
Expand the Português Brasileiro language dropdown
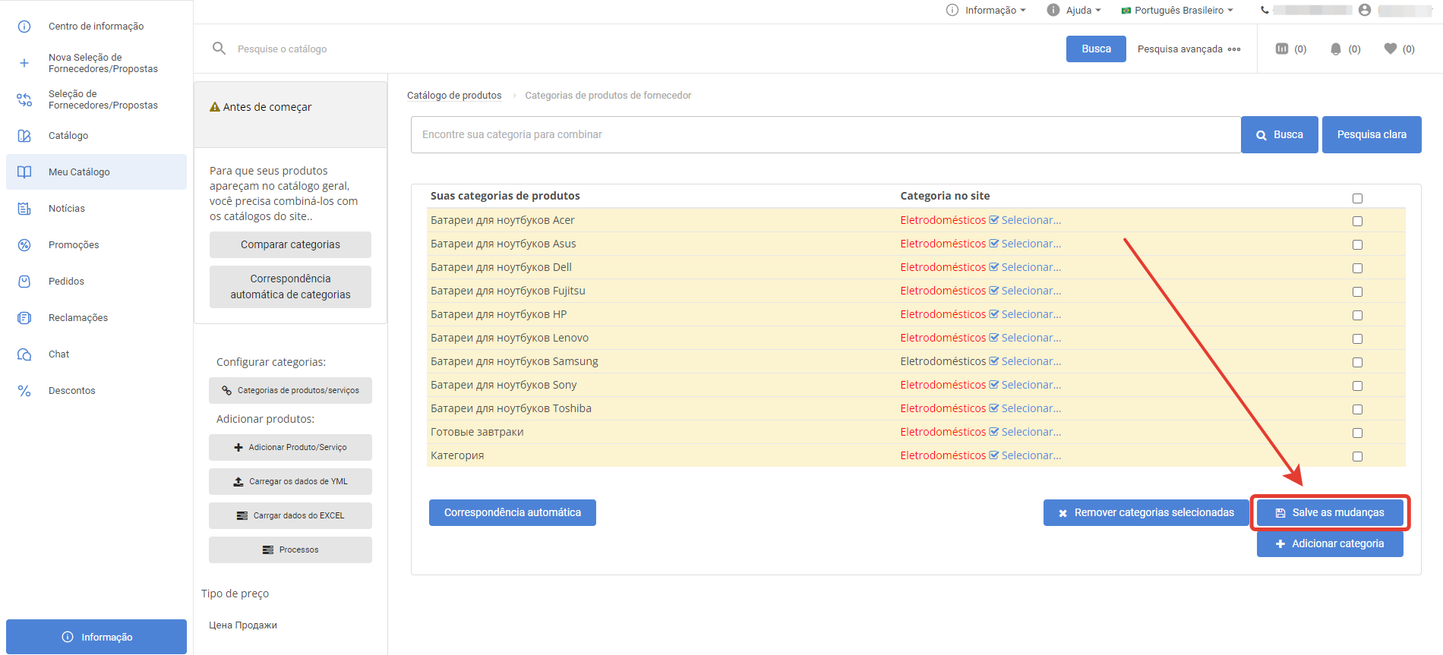coord(1177,10)
